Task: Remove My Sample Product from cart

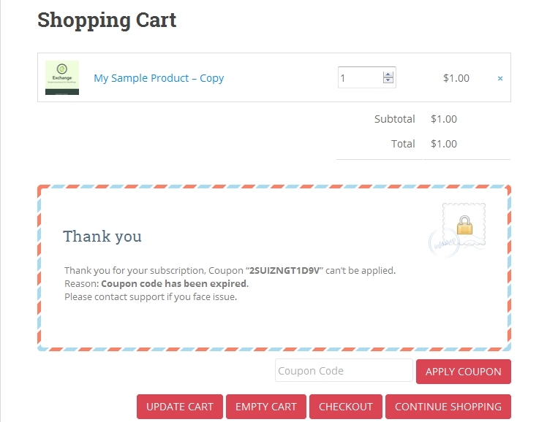Action: tap(500, 78)
